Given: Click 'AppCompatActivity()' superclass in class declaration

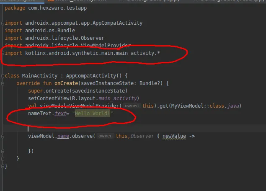Looking at the screenshot, I should (x=94, y=76).
